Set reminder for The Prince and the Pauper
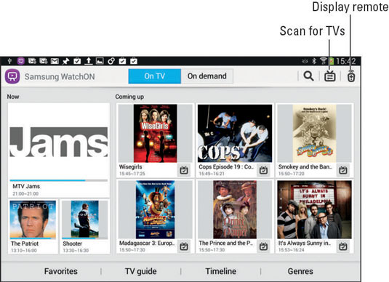The width and height of the screenshot is (389, 282). (x=263, y=246)
